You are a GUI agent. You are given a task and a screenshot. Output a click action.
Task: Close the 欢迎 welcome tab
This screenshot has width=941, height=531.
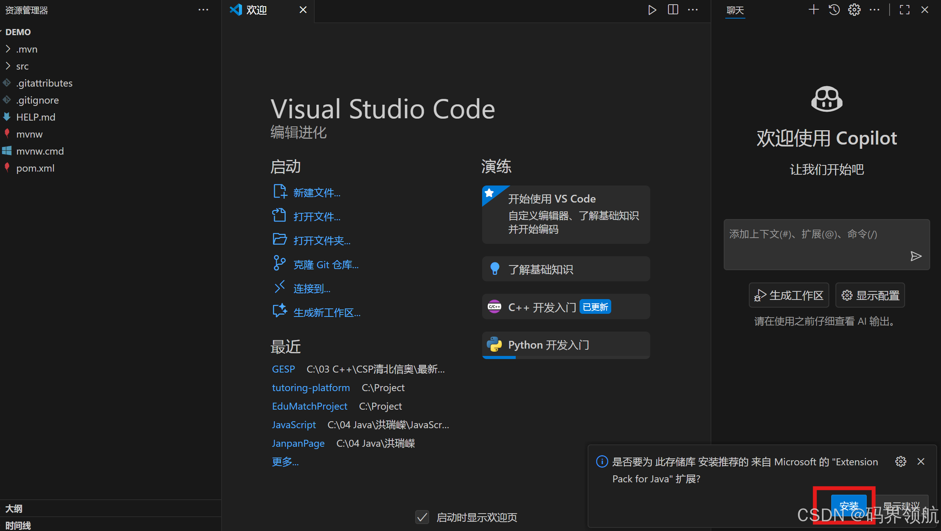pos(303,10)
